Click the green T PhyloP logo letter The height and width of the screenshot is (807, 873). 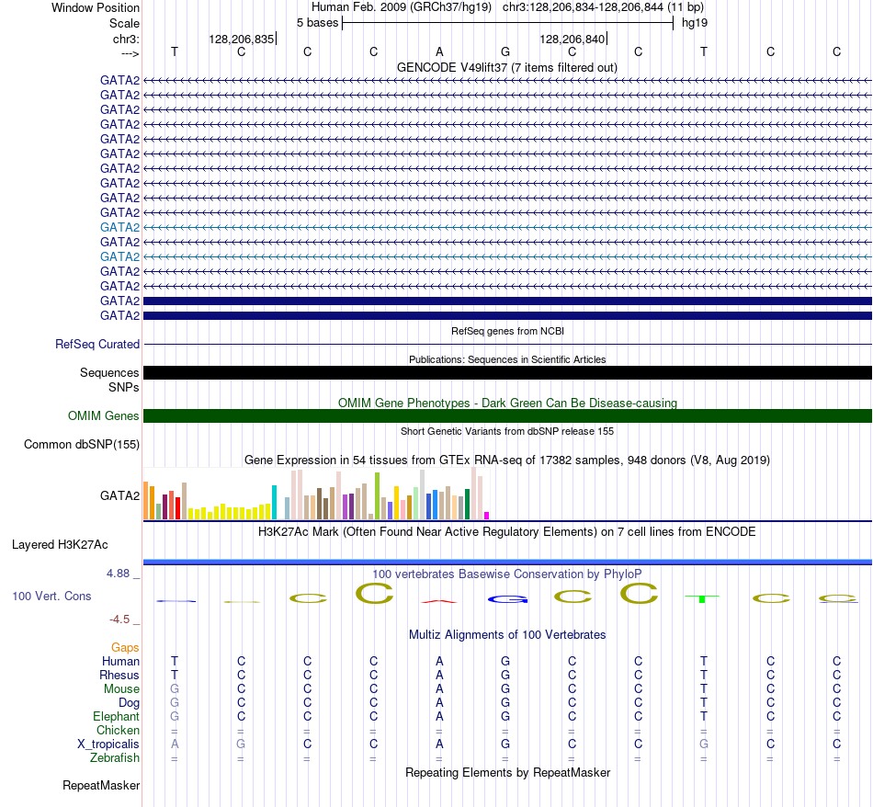702,598
